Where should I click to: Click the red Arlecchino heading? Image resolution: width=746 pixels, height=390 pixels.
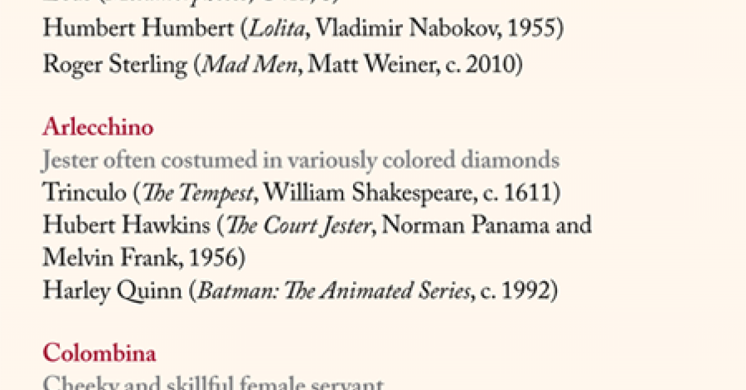click(x=98, y=128)
